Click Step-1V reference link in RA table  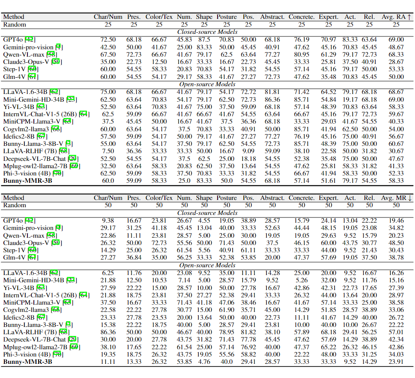pyautogui.click(x=33, y=69)
